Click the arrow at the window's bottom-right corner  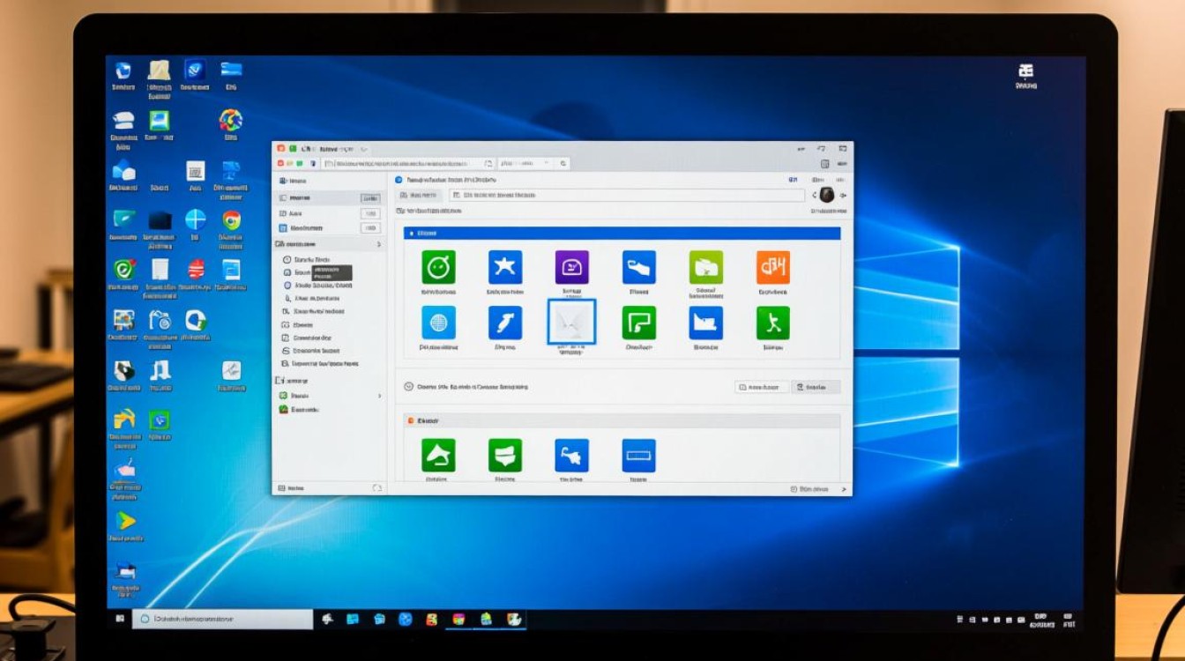pos(843,488)
